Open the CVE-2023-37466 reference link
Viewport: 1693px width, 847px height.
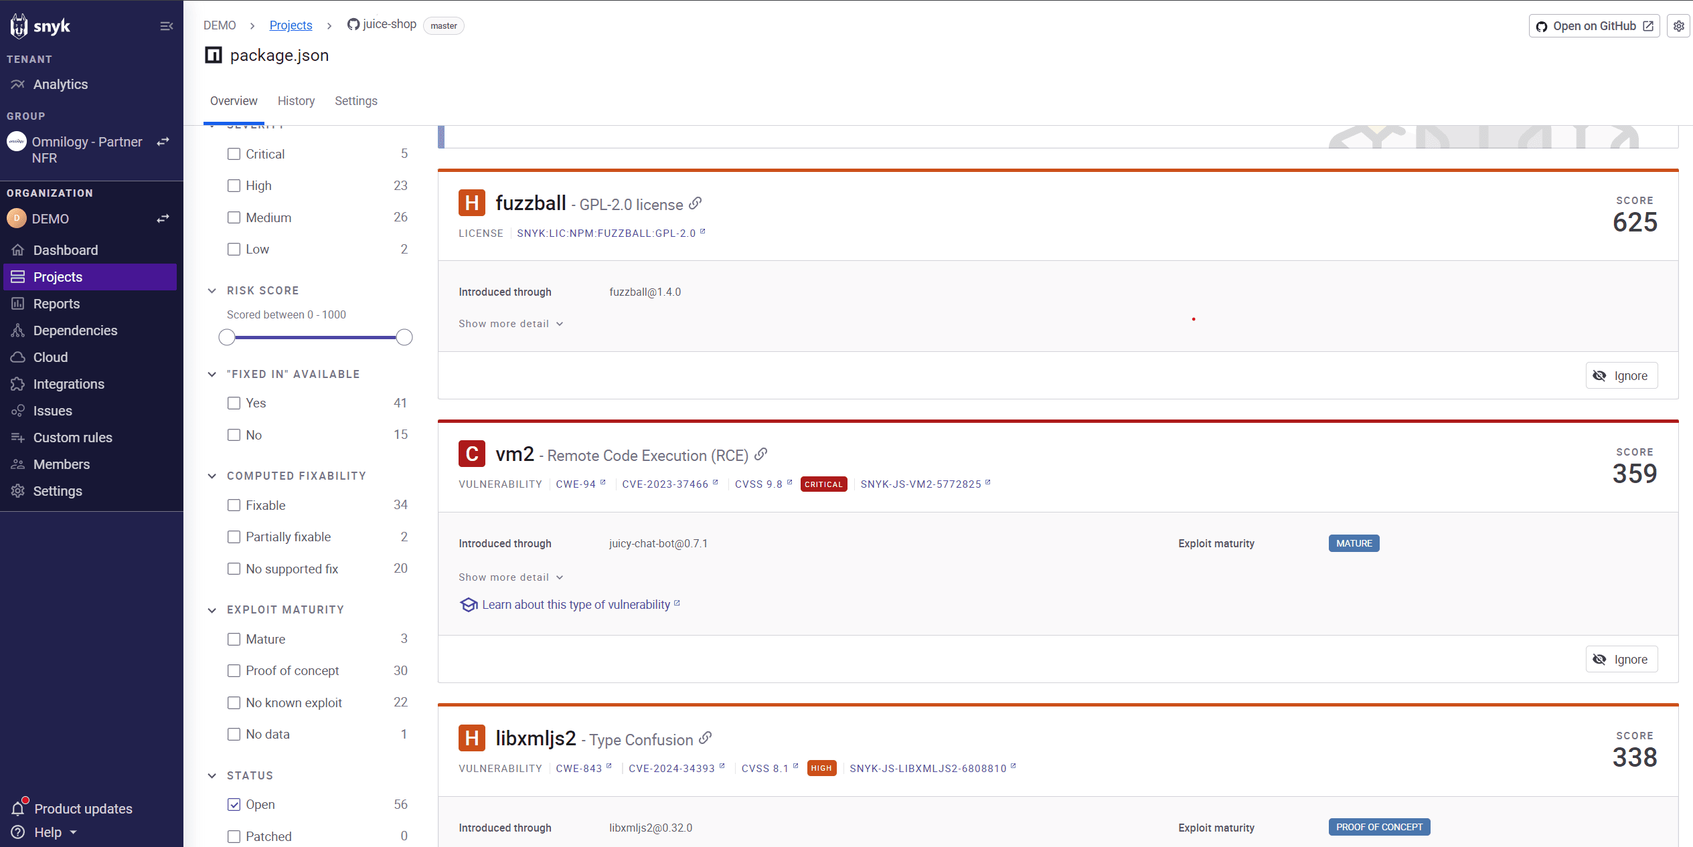point(665,484)
